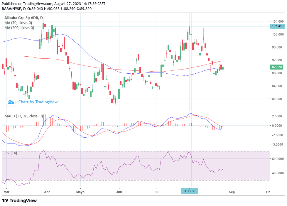The width and height of the screenshot is (287, 206).
Task: Click the Published on TradingView.com header line
Action: click(53, 4)
